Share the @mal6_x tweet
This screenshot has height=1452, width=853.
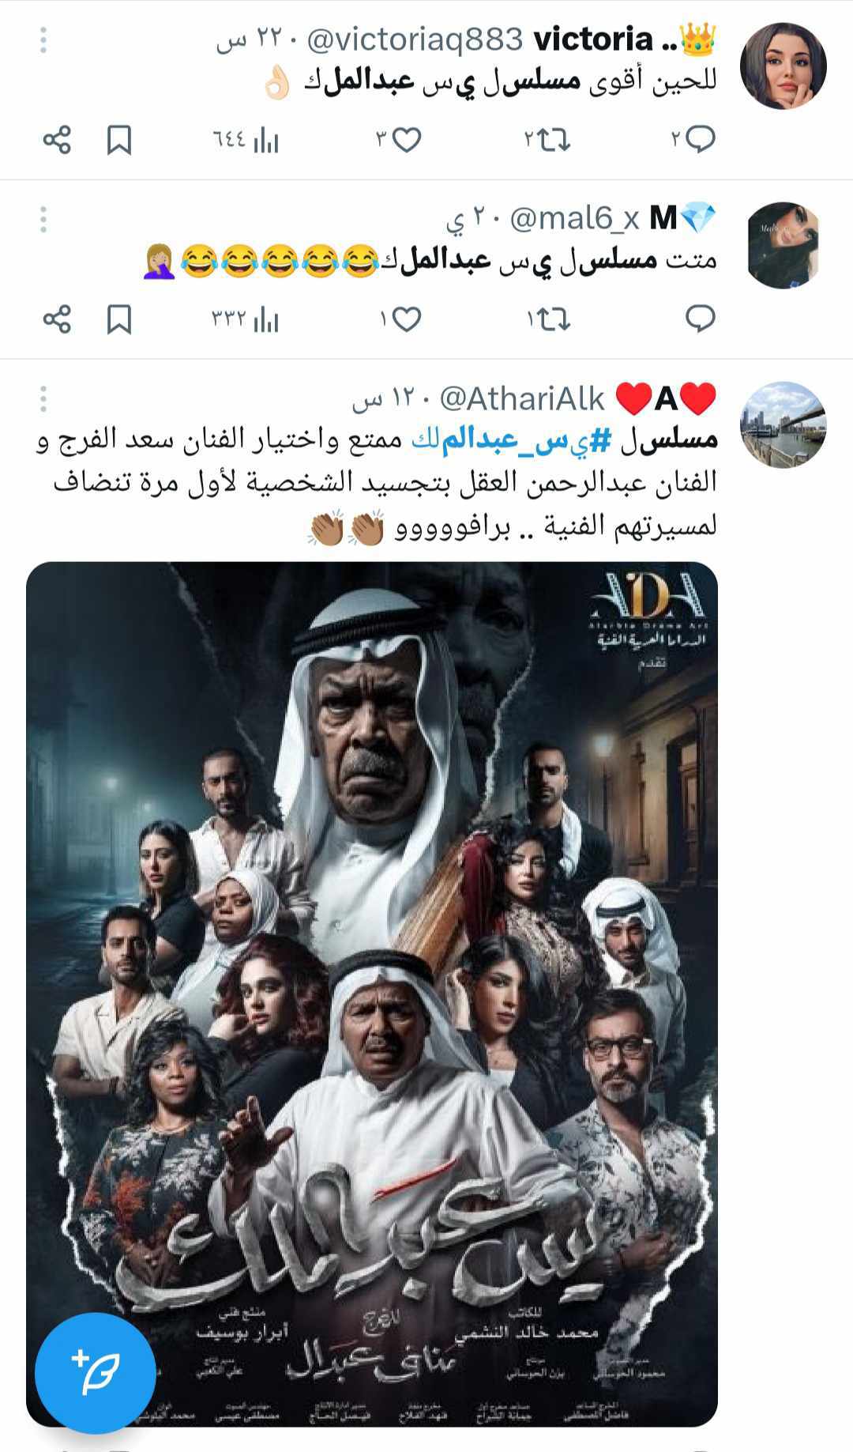click(x=57, y=319)
